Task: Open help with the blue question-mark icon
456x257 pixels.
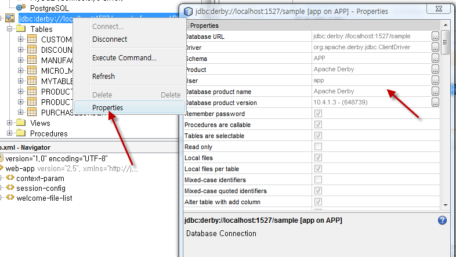Action: 442,220
